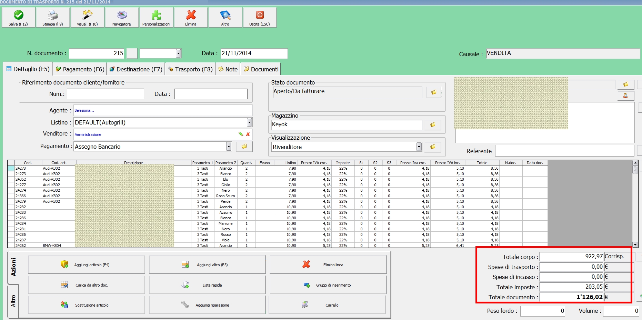Select row with code 24278
642x320 pixels.
pyautogui.click(x=278, y=168)
